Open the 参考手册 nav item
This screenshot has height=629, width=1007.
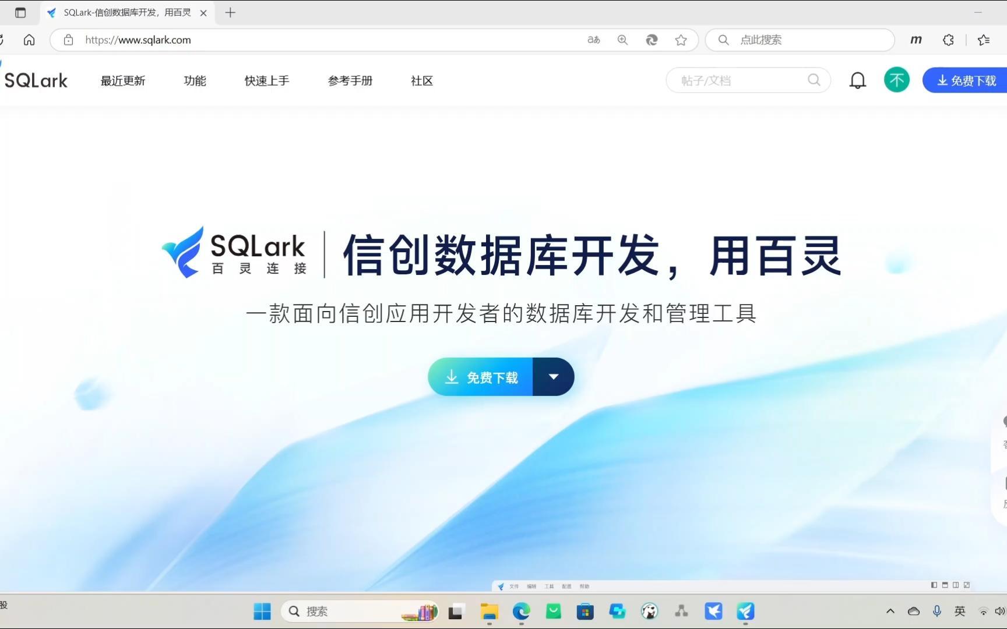350,81
